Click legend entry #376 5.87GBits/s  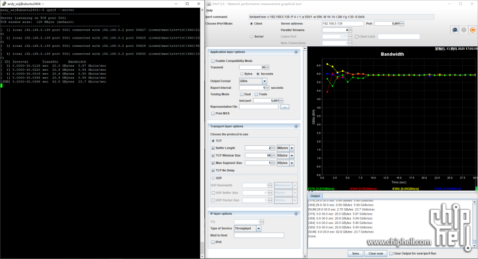pyautogui.click(x=321, y=189)
